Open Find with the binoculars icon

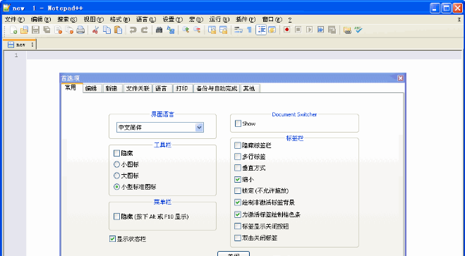click(x=159, y=30)
